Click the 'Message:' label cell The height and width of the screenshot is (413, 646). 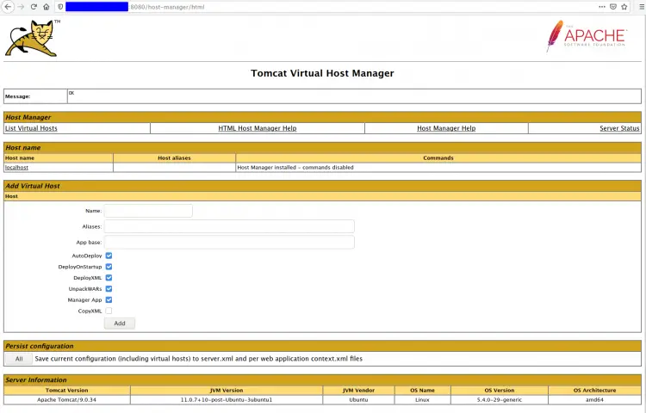pyautogui.click(x=35, y=96)
